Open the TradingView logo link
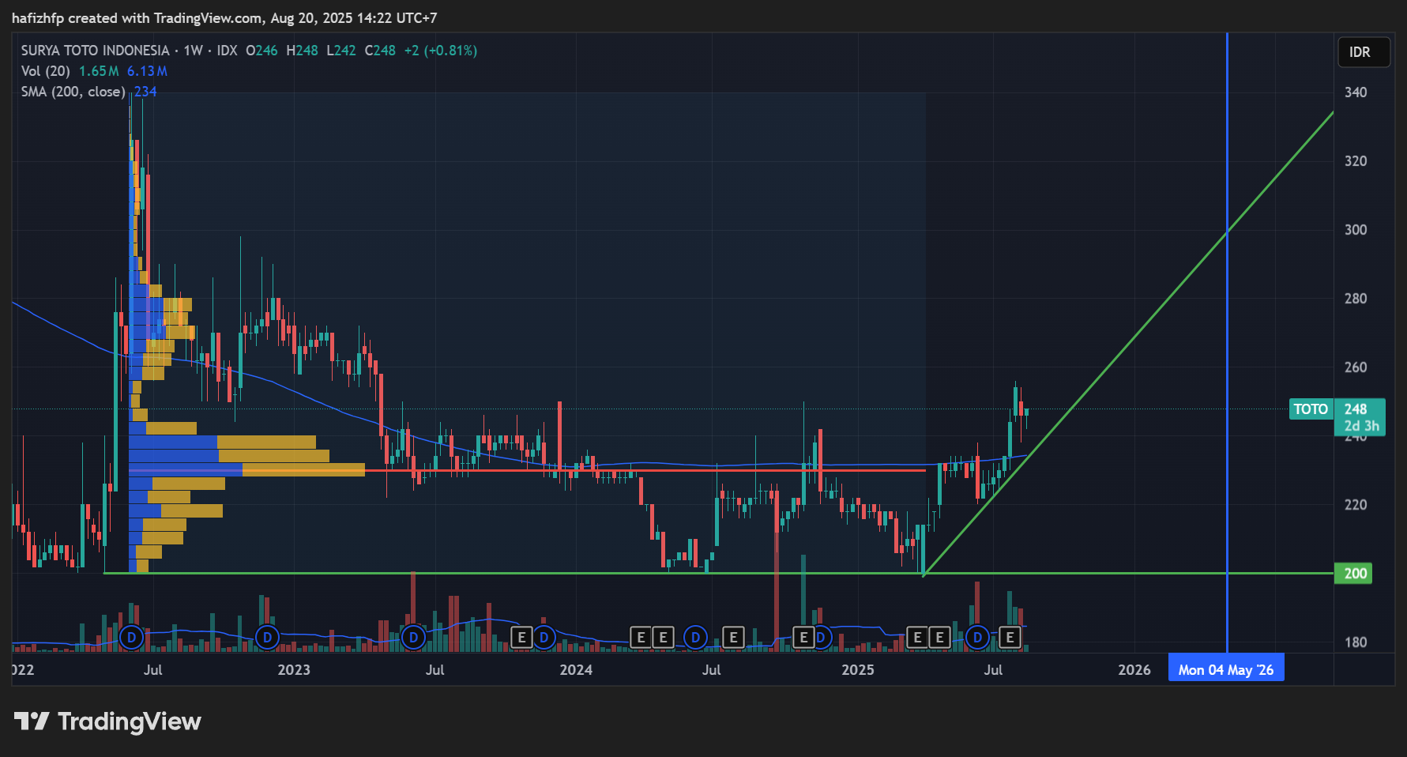The image size is (1407, 757). point(108,721)
